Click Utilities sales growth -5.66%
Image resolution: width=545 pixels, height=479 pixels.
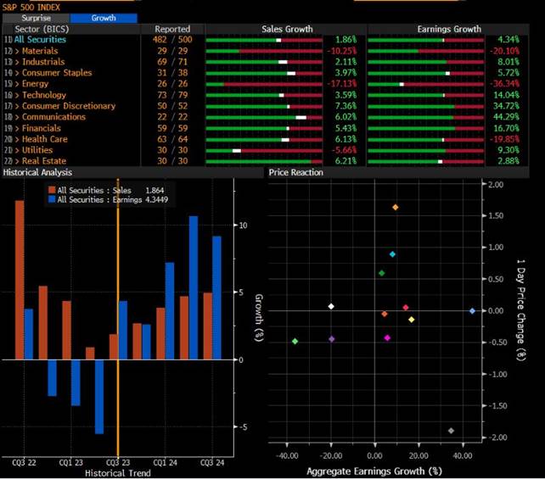(x=344, y=150)
